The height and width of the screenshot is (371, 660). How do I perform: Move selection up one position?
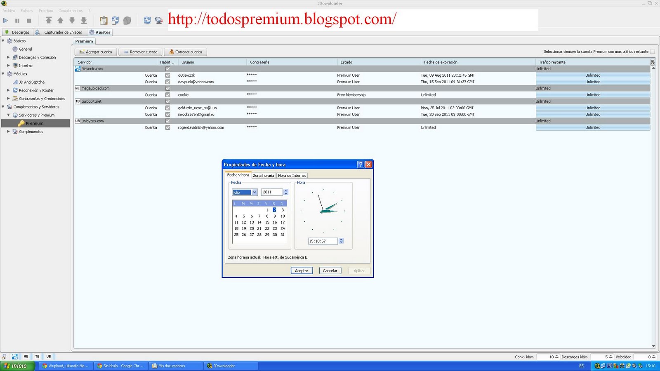60,20
